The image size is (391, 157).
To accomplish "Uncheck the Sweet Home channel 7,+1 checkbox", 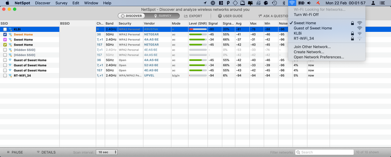I will (5, 40).
